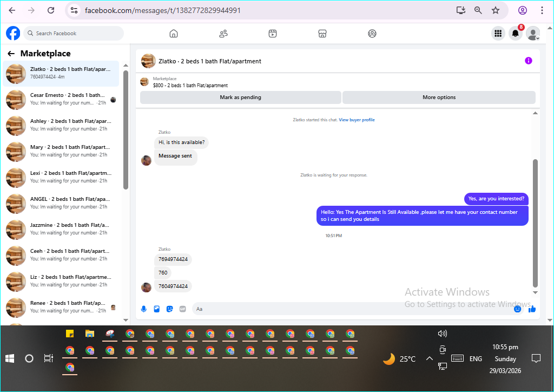Send a thumbs-up like
554x392 pixels.
(532, 309)
